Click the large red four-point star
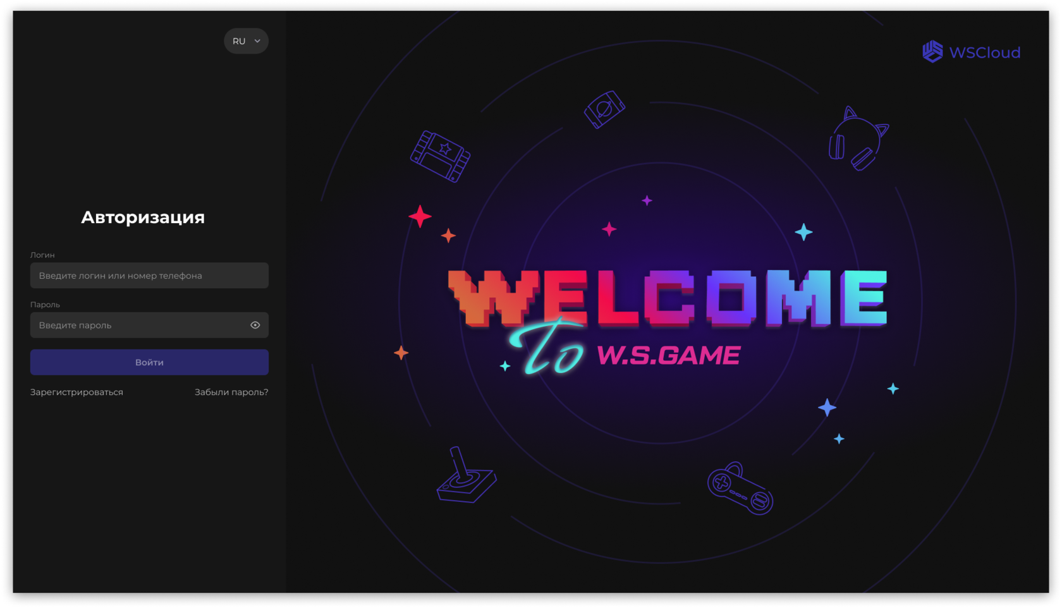The height and width of the screenshot is (608, 1062). (420, 217)
